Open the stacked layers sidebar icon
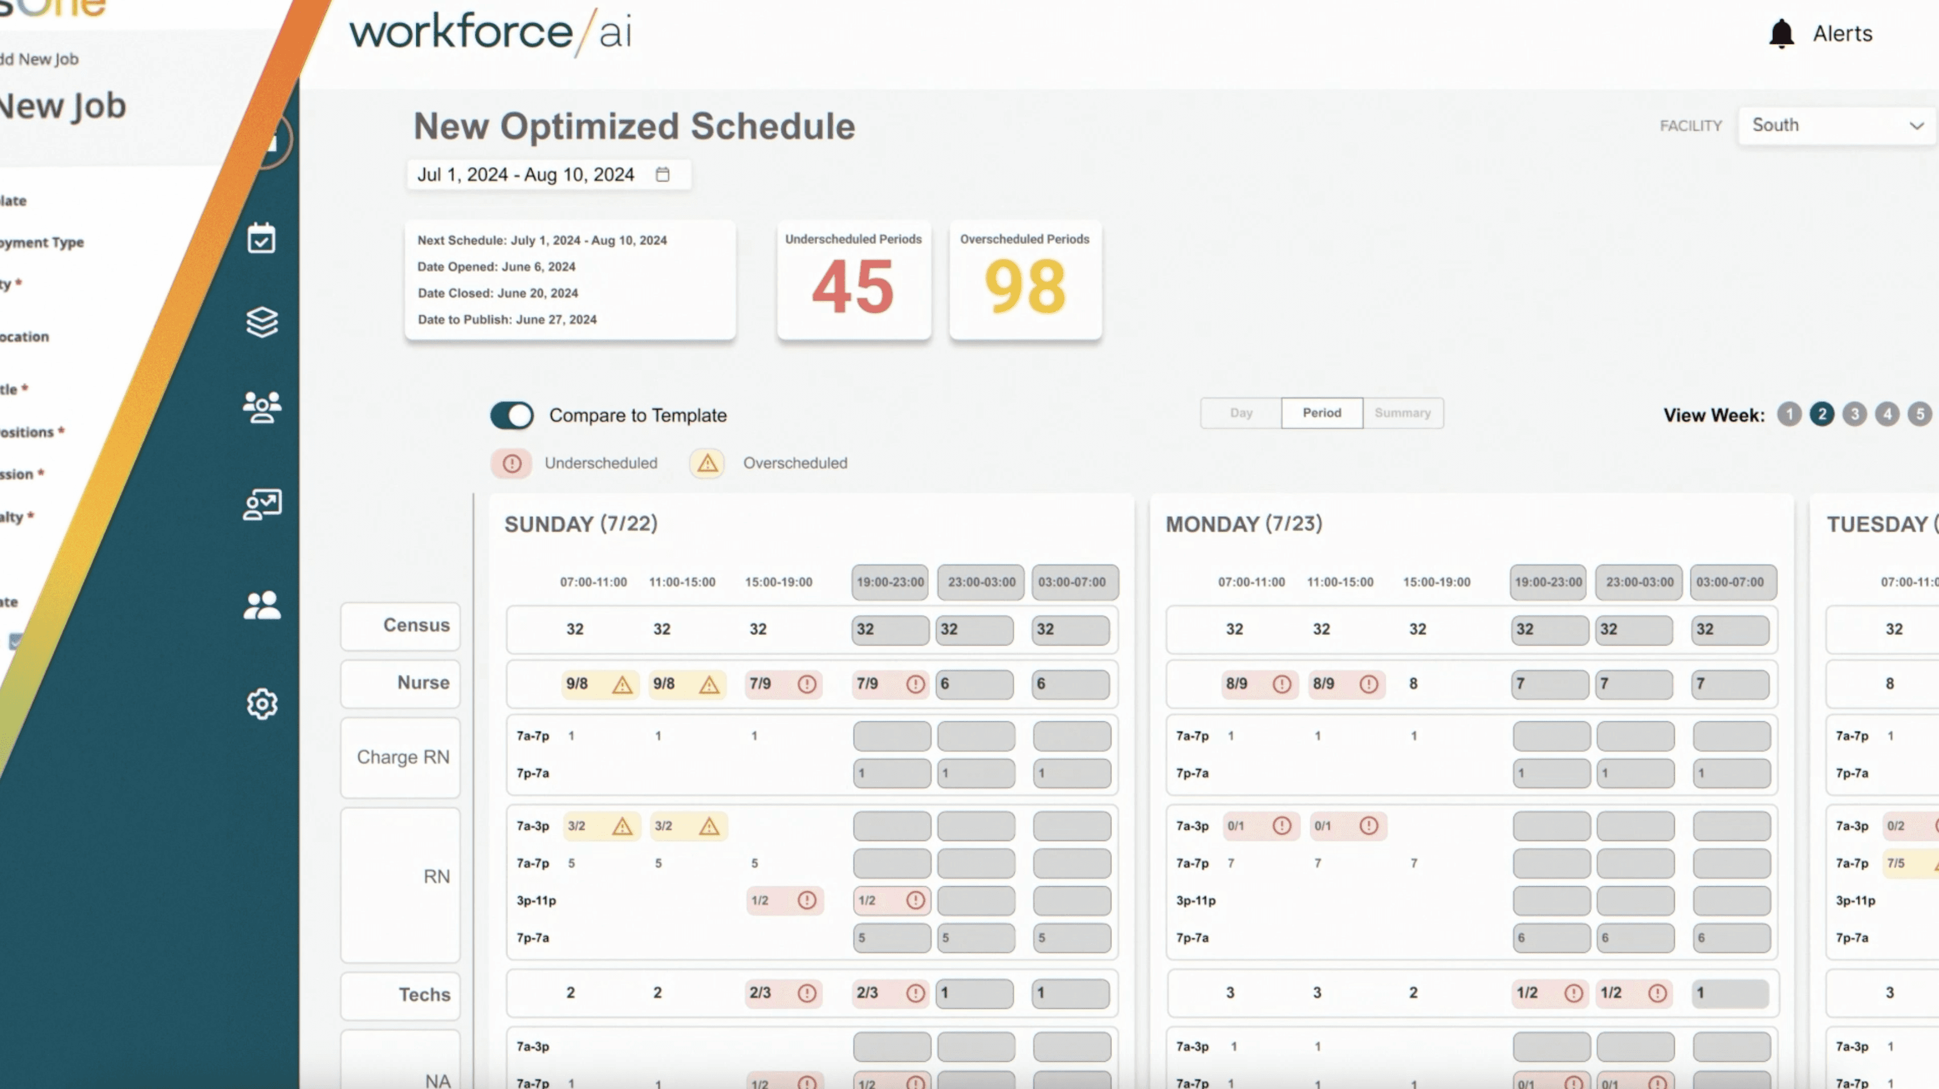 tap(262, 322)
